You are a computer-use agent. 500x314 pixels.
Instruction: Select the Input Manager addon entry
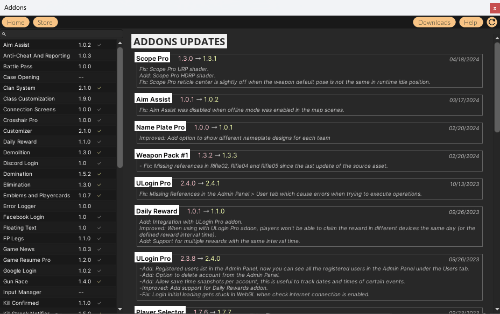pos(22,292)
